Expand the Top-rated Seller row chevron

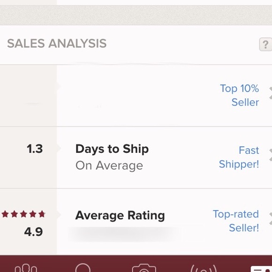pos(271,219)
